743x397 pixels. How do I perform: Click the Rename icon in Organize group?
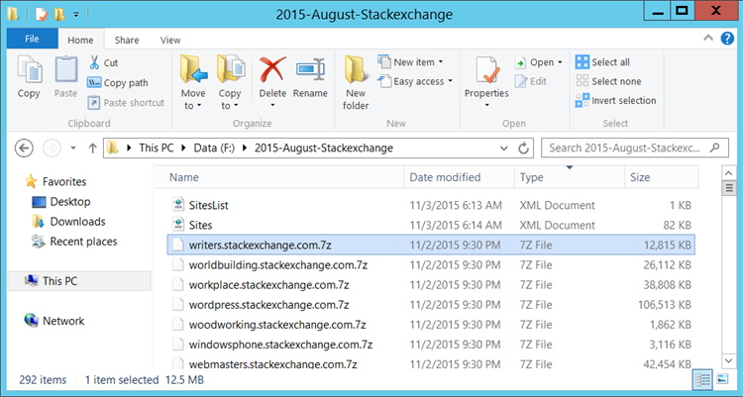(310, 70)
